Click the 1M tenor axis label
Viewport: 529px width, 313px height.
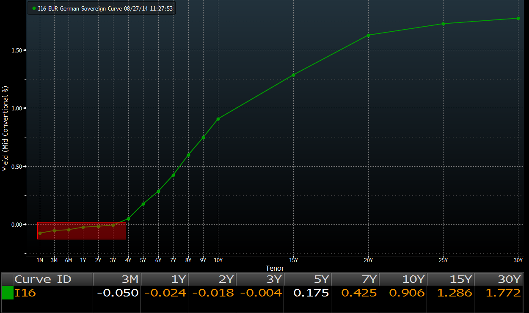[40, 260]
